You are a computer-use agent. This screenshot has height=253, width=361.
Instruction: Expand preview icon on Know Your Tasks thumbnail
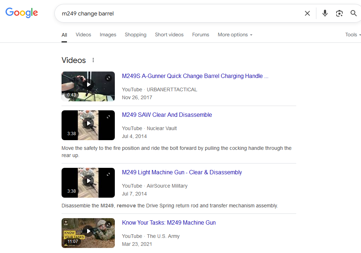click(108, 225)
